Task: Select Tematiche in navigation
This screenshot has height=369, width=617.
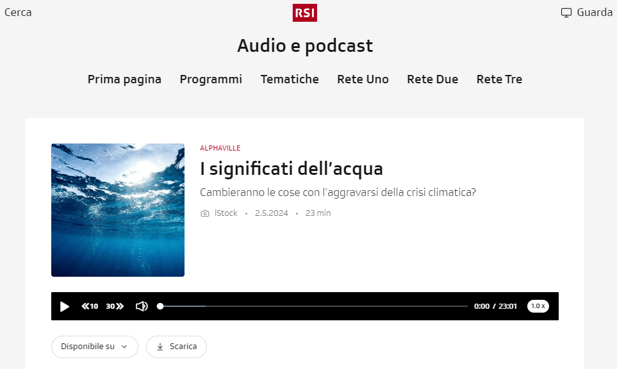Action: point(290,79)
